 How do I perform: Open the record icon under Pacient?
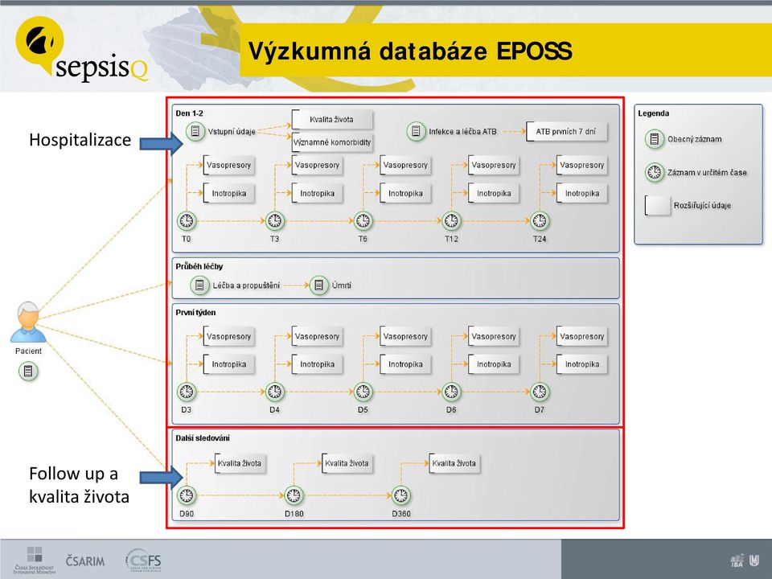pos(28,371)
